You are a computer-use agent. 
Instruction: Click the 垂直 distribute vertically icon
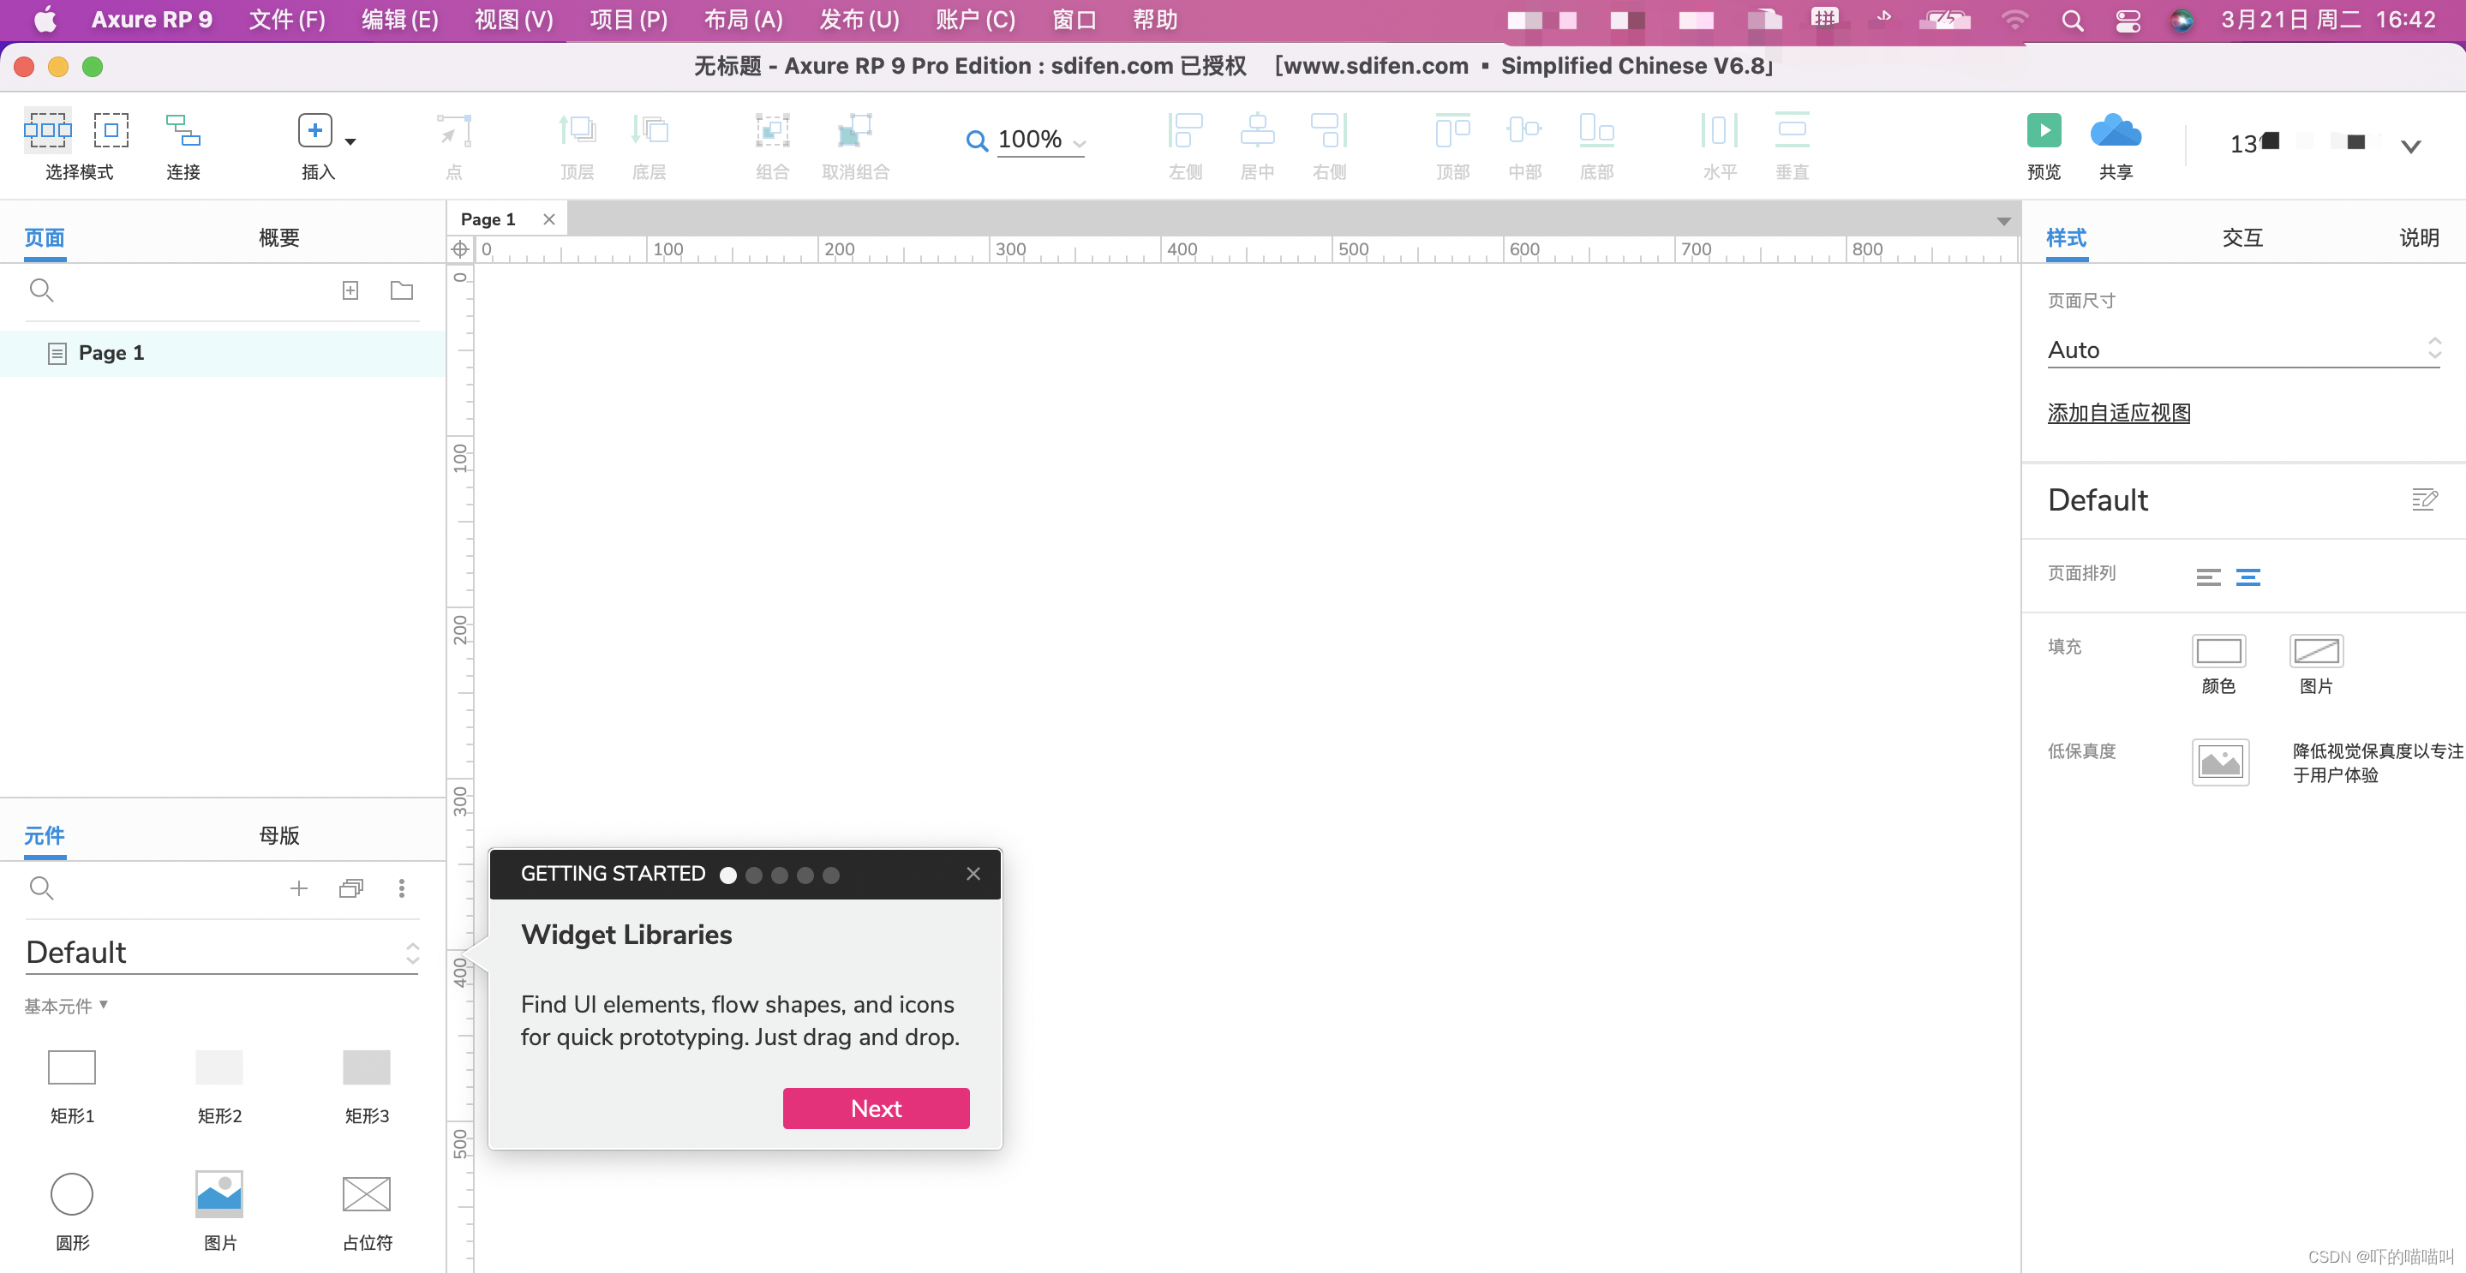coord(1792,130)
